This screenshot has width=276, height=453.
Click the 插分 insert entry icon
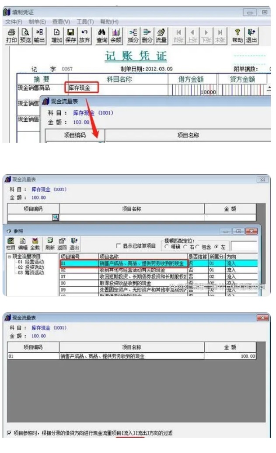coord(133,36)
